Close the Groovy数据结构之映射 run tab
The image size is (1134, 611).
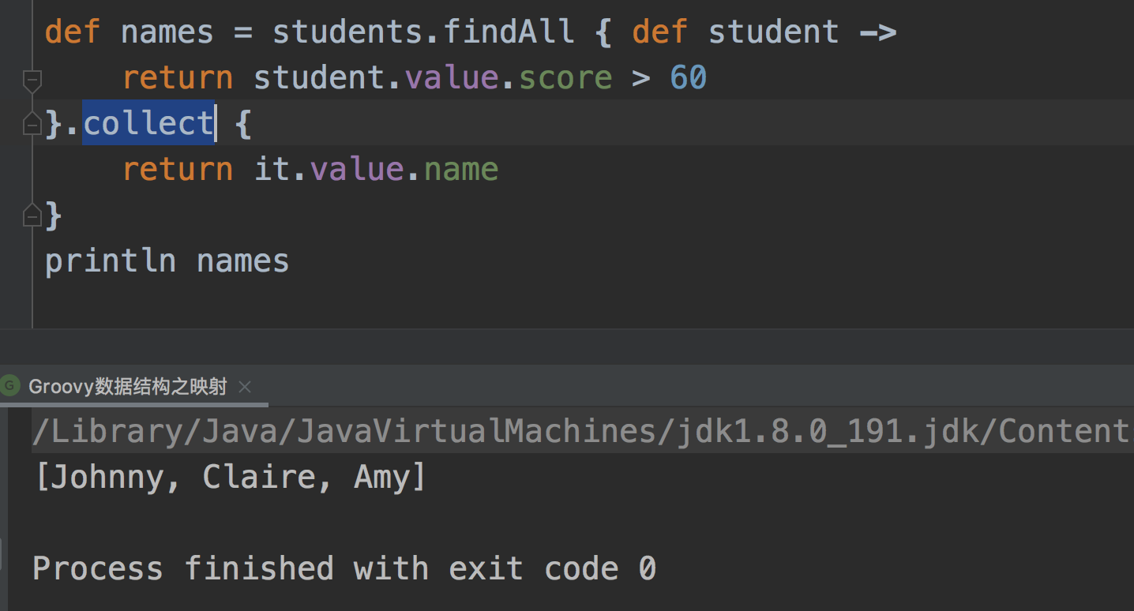[x=245, y=387]
